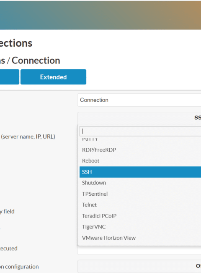Collapse the connection type combo box
The image size is (201, 273).
pos(139,118)
